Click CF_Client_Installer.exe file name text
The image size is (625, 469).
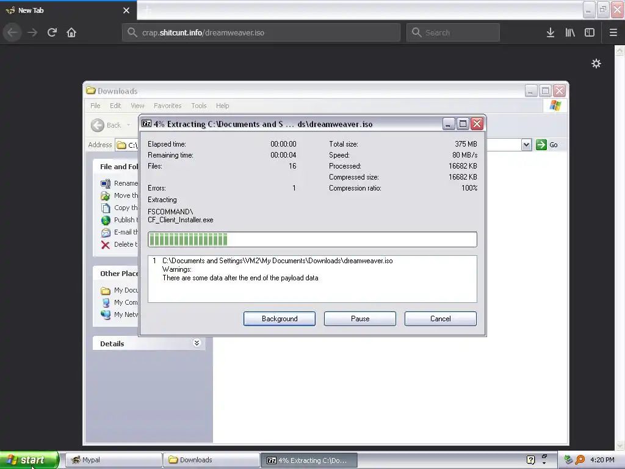point(181,220)
